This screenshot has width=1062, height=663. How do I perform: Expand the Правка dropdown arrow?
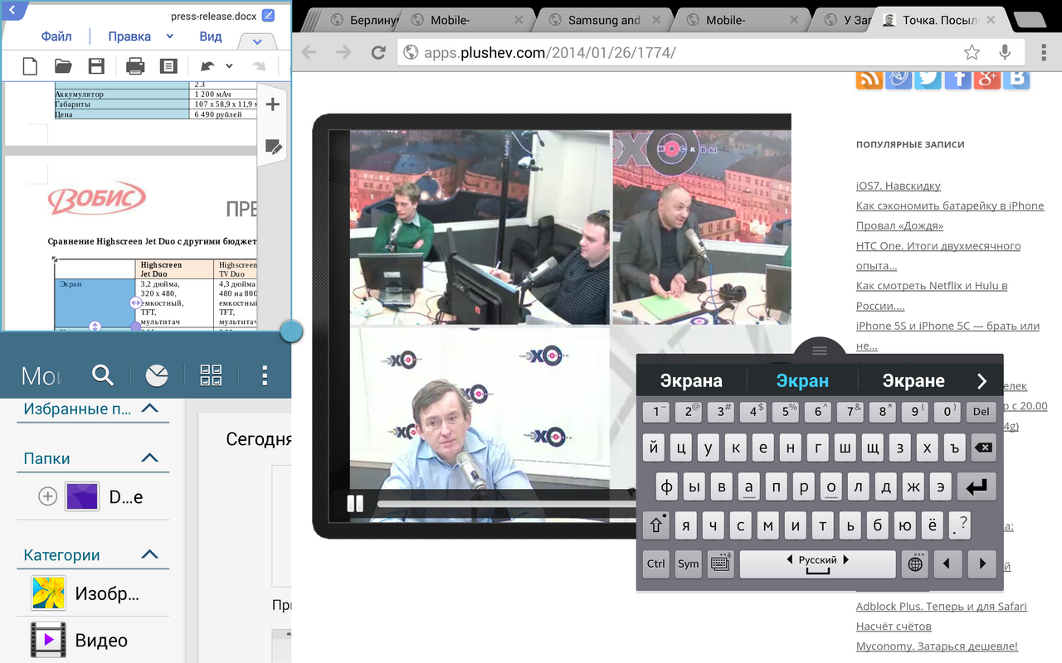click(170, 36)
